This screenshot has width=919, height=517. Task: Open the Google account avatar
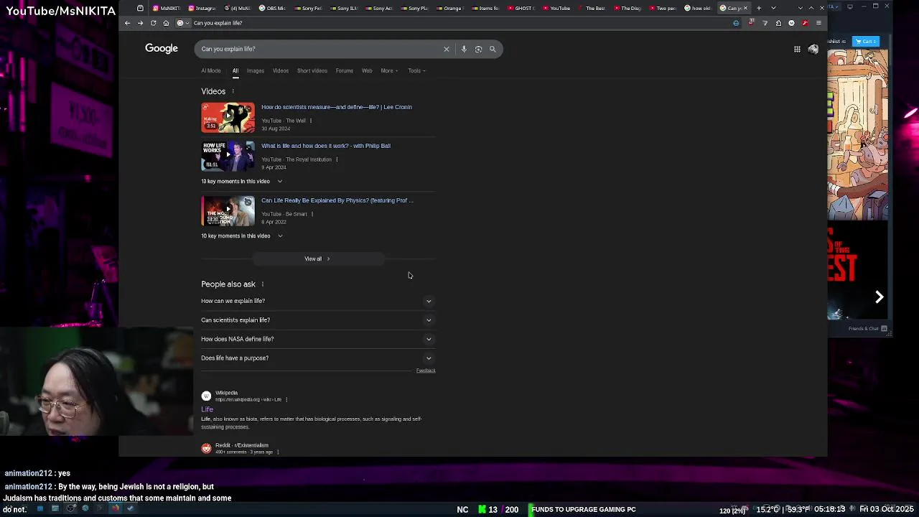coord(813,49)
